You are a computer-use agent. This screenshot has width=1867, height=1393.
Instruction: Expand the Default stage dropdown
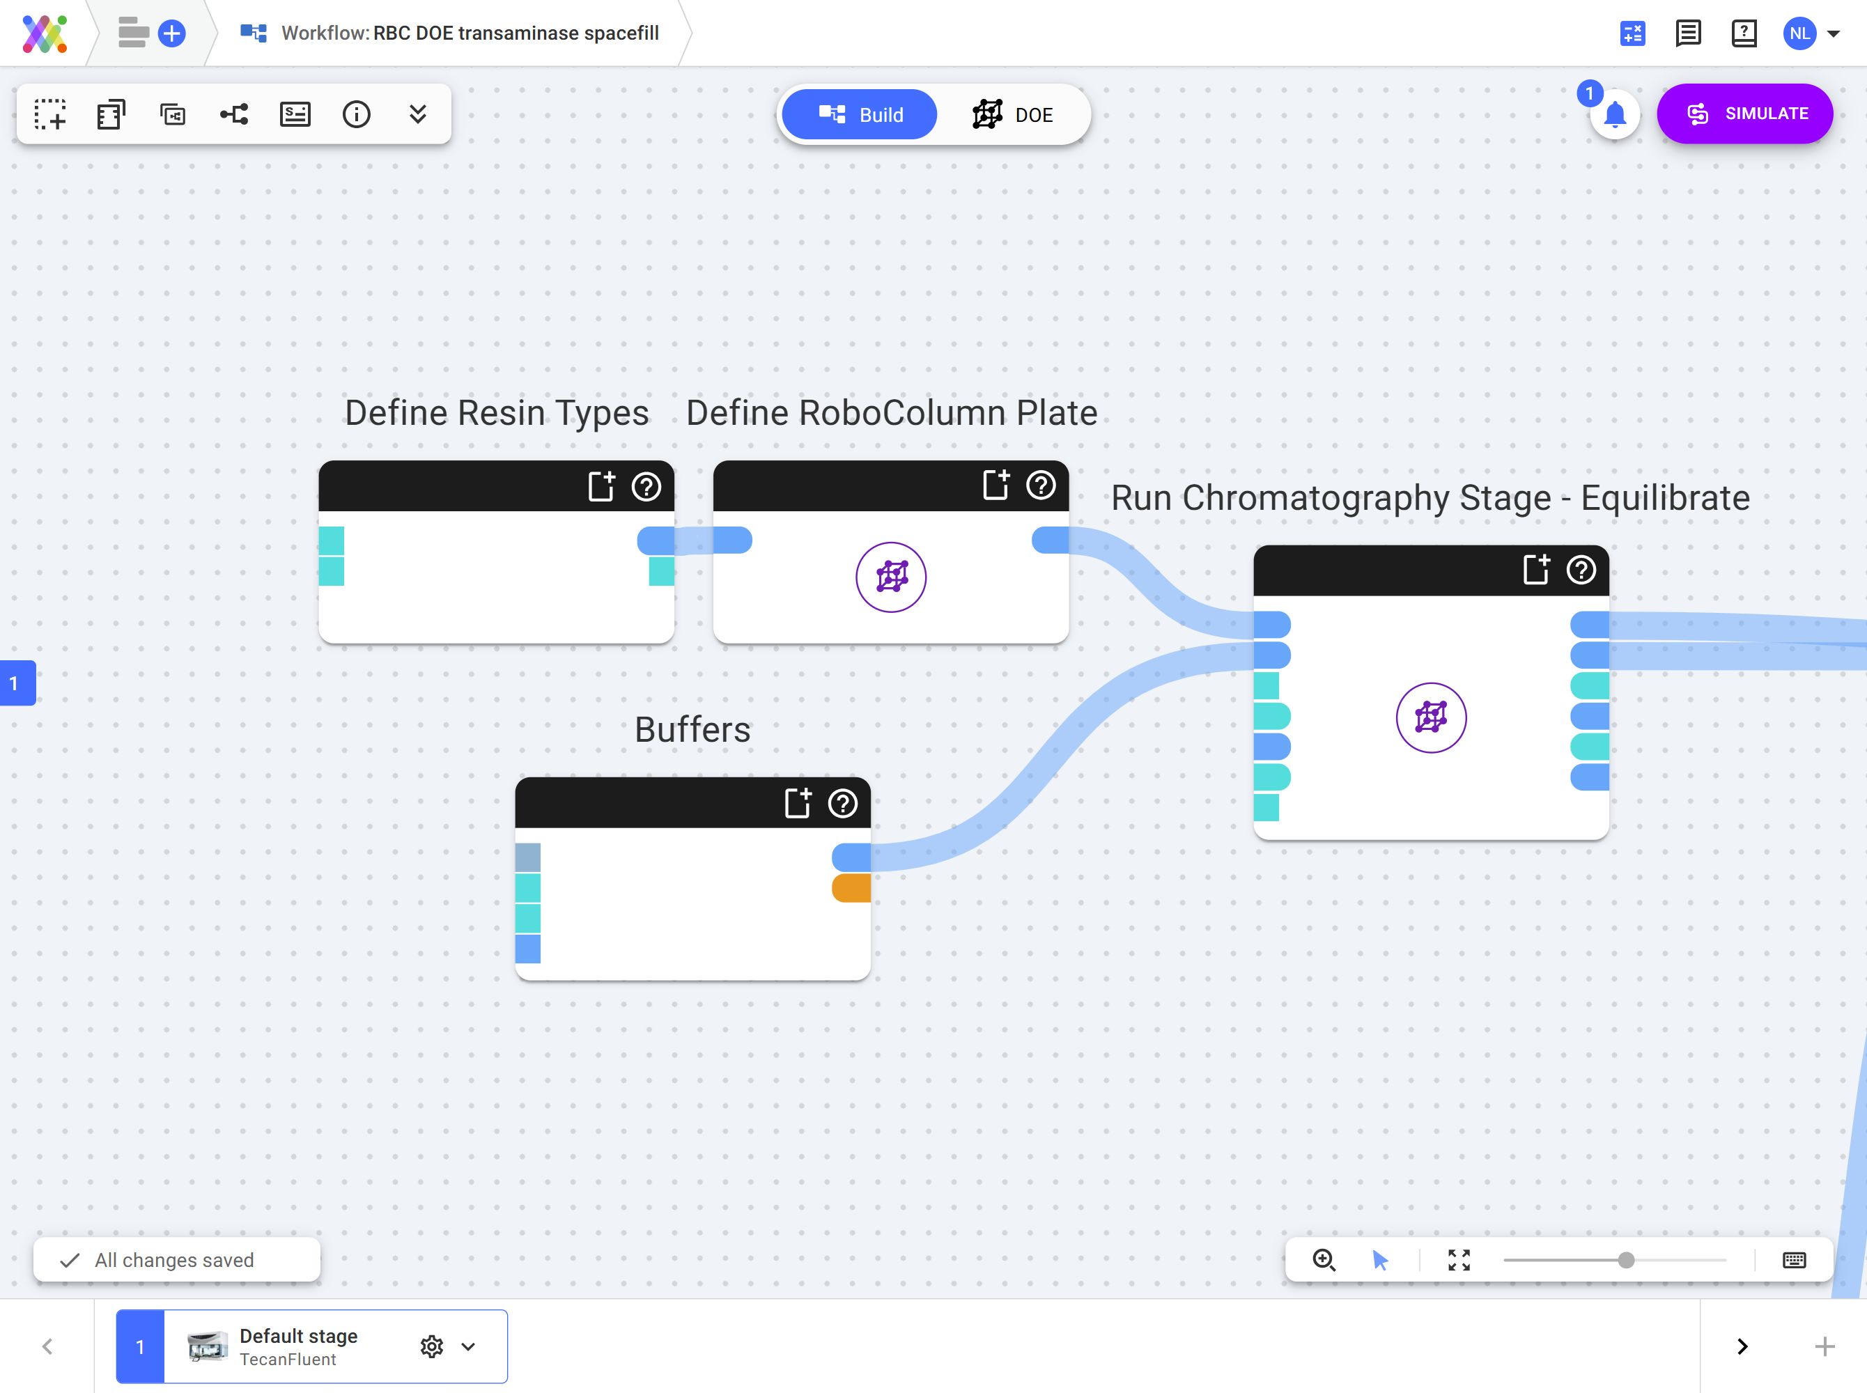469,1346
